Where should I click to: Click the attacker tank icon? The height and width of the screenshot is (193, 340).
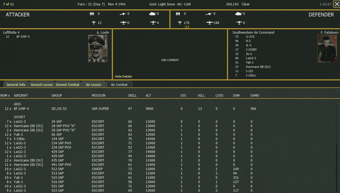click(x=153, y=14)
